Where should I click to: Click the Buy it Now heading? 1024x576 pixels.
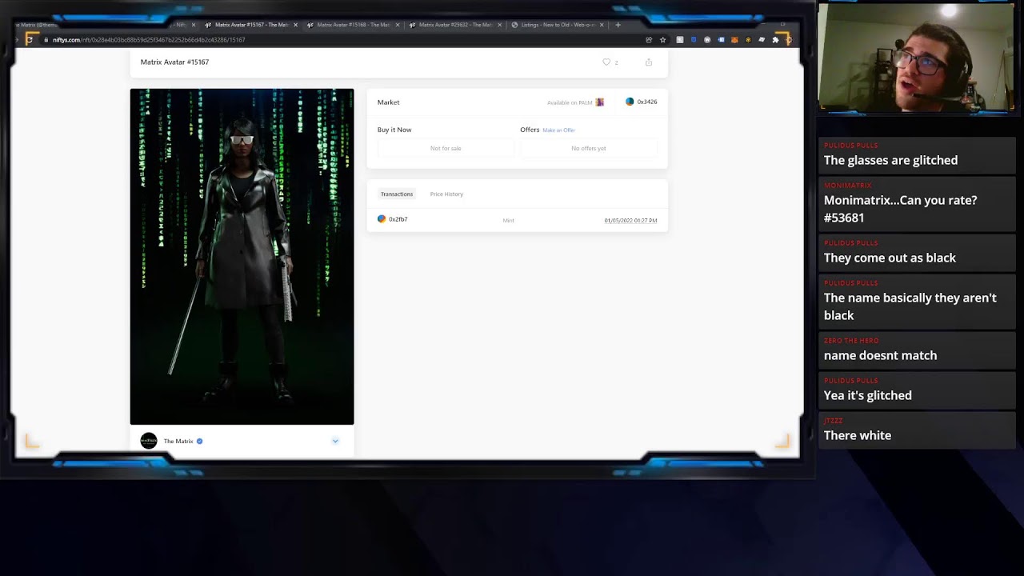coord(394,130)
